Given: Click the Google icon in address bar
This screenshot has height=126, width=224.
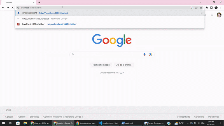Looking at the screenshot, I should pos(192,8).
